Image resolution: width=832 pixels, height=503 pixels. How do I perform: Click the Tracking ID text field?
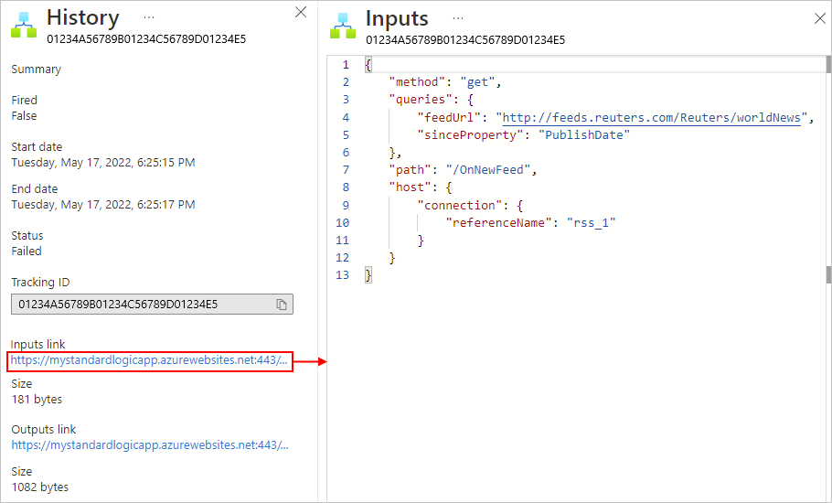click(x=153, y=305)
